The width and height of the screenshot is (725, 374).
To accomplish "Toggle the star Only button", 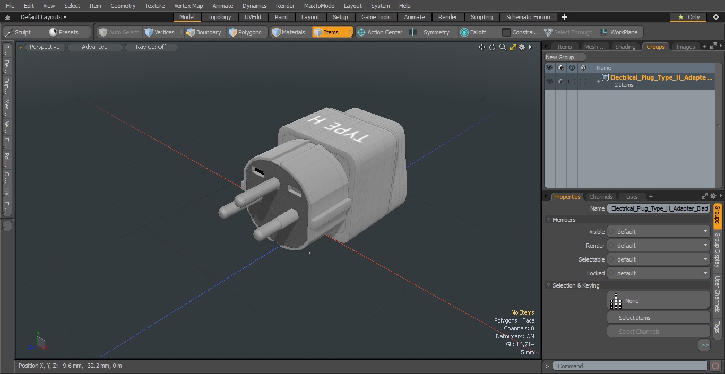I will click(x=689, y=17).
